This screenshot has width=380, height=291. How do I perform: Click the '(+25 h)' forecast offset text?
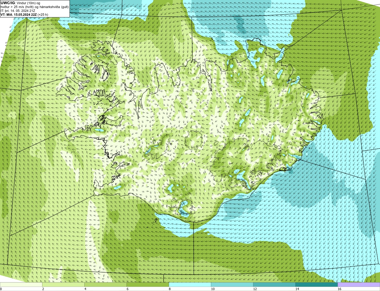[x=43, y=15]
